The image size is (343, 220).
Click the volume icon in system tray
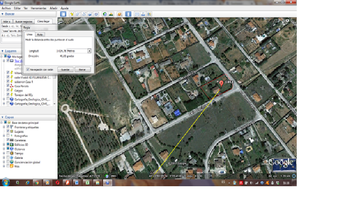[x=251, y=183]
